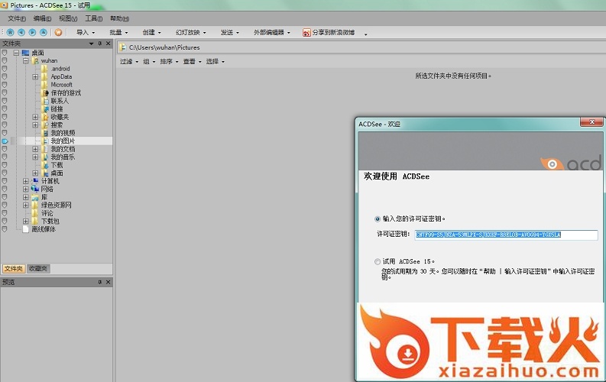
Task: Click the 计算机 computer icon in the tree
Action: tap(36, 181)
